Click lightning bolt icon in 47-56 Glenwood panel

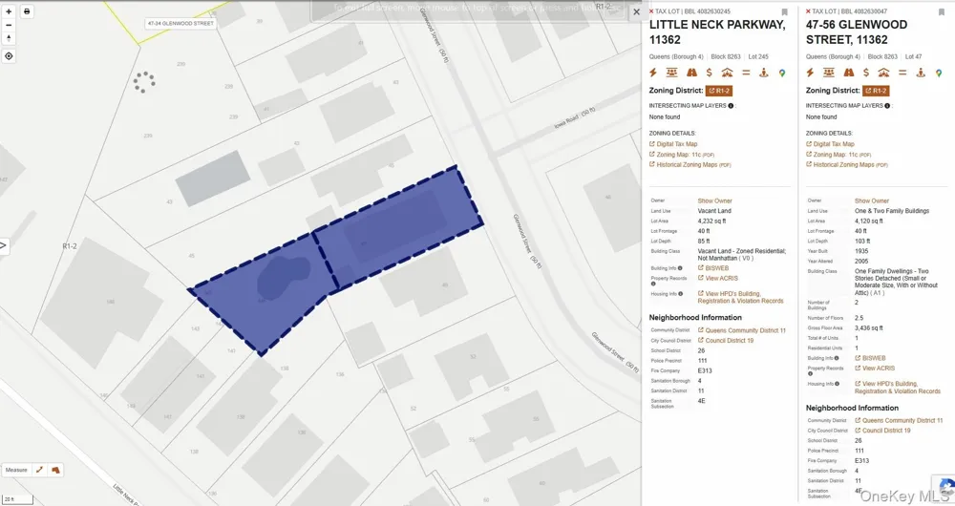coord(810,73)
